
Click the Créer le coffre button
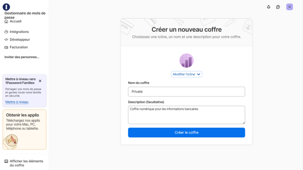pos(187,132)
